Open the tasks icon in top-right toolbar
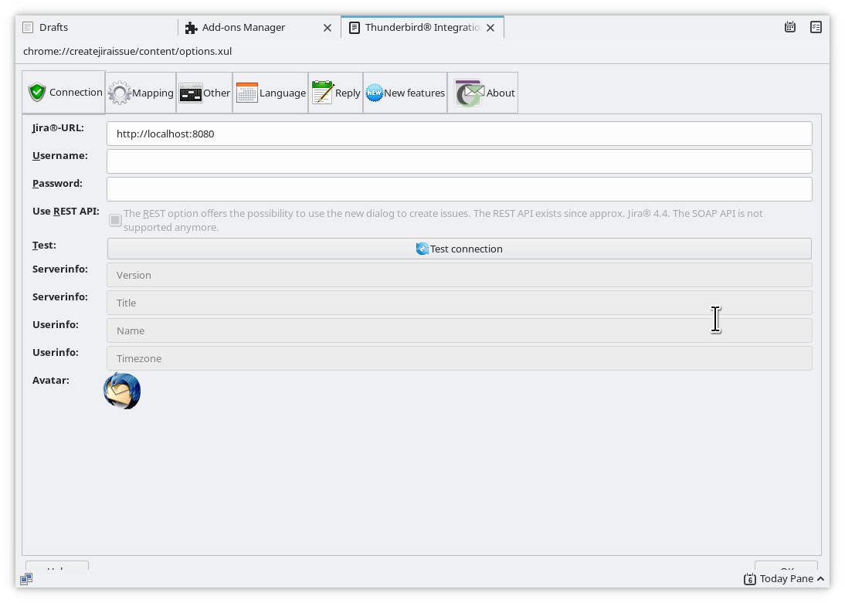 pyautogui.click(x=816, y=27)
